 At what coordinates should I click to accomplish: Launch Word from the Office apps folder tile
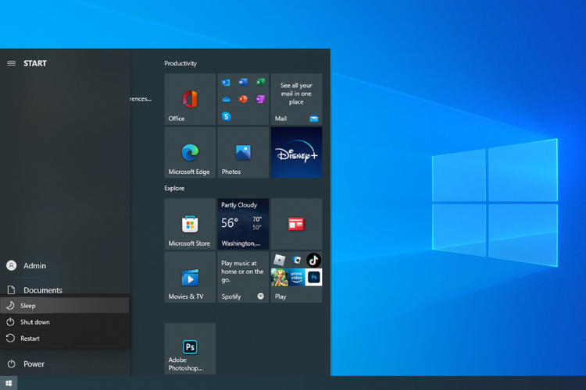243,82
